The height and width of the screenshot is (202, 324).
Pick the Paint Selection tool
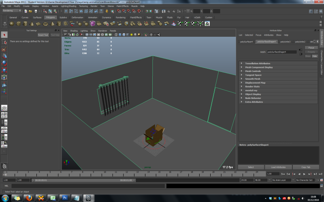pyautogui.click(x=4, y=49)
